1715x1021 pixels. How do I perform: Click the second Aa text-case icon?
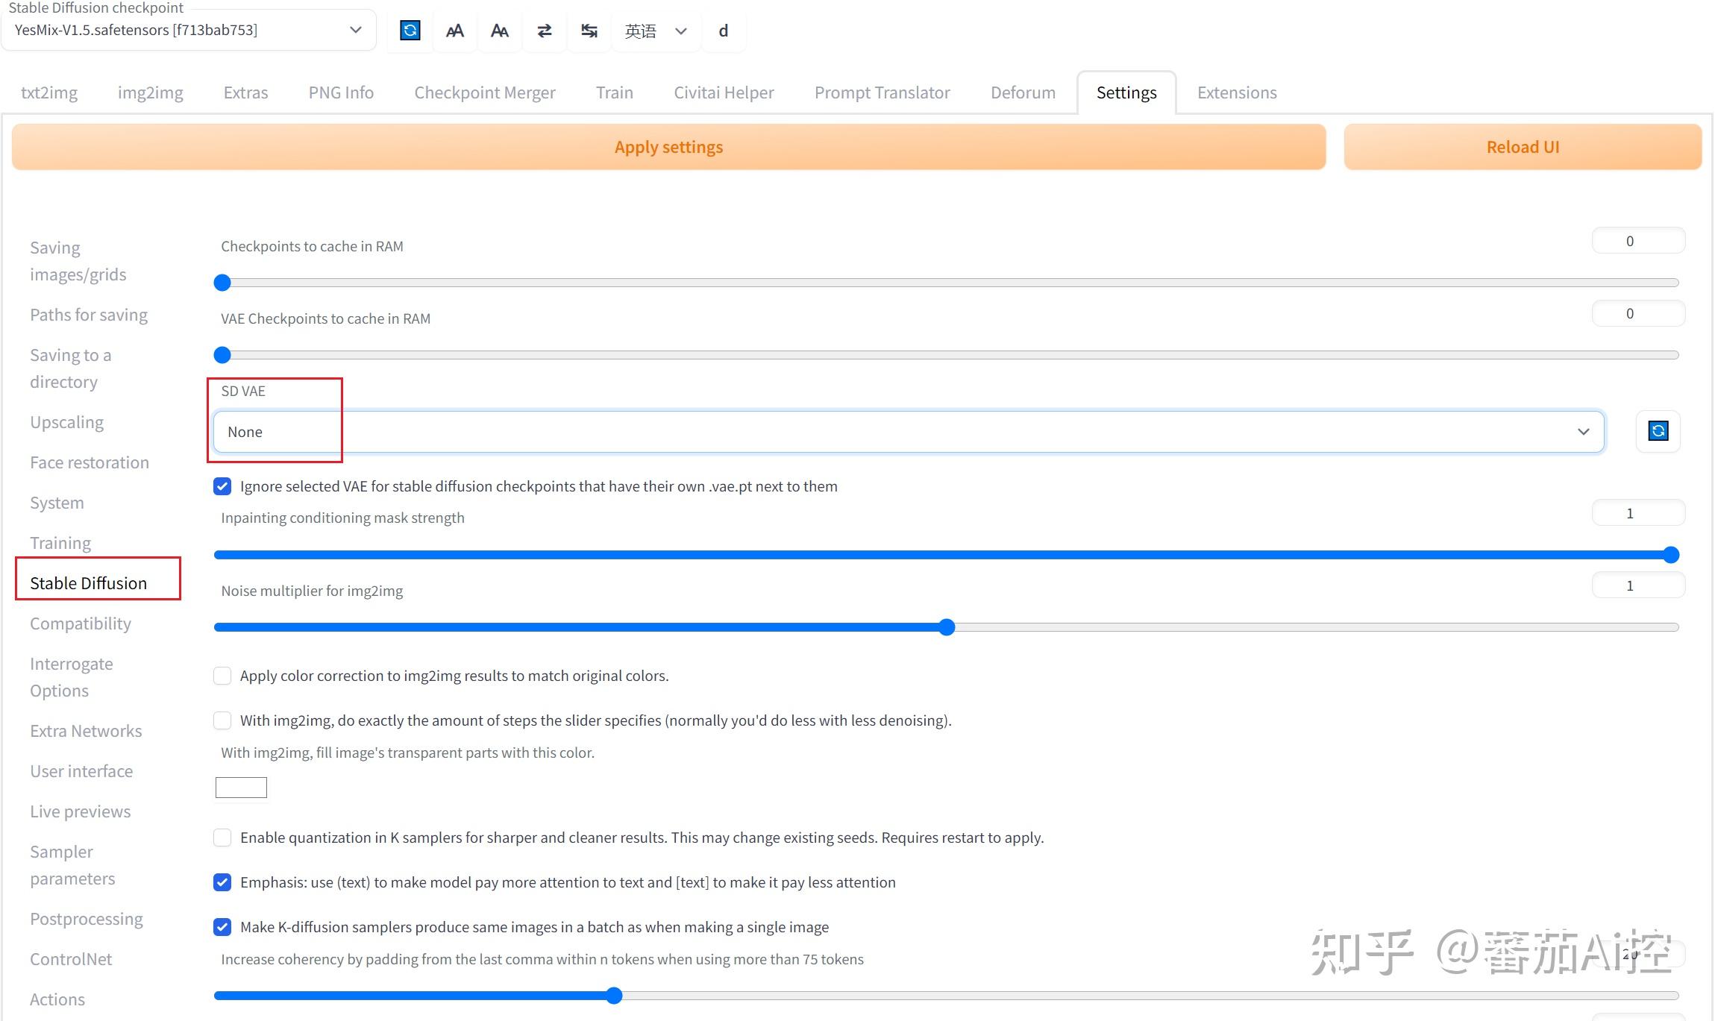tap(499, 31)
